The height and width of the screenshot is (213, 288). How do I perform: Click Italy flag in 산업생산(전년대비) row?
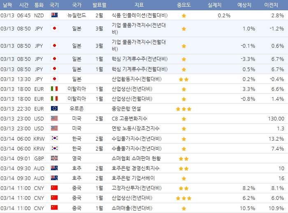click(54, 89)
